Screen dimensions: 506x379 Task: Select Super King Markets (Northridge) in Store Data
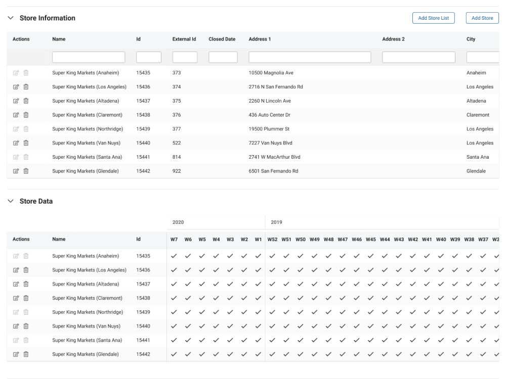click(x=88, y=312)
